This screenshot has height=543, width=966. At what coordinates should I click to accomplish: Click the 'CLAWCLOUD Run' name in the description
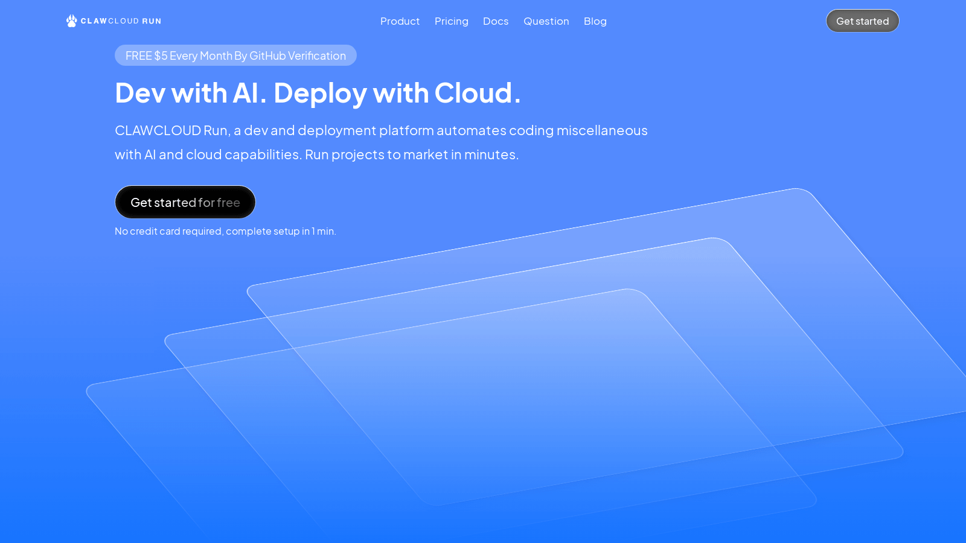[x=171, y=130]
